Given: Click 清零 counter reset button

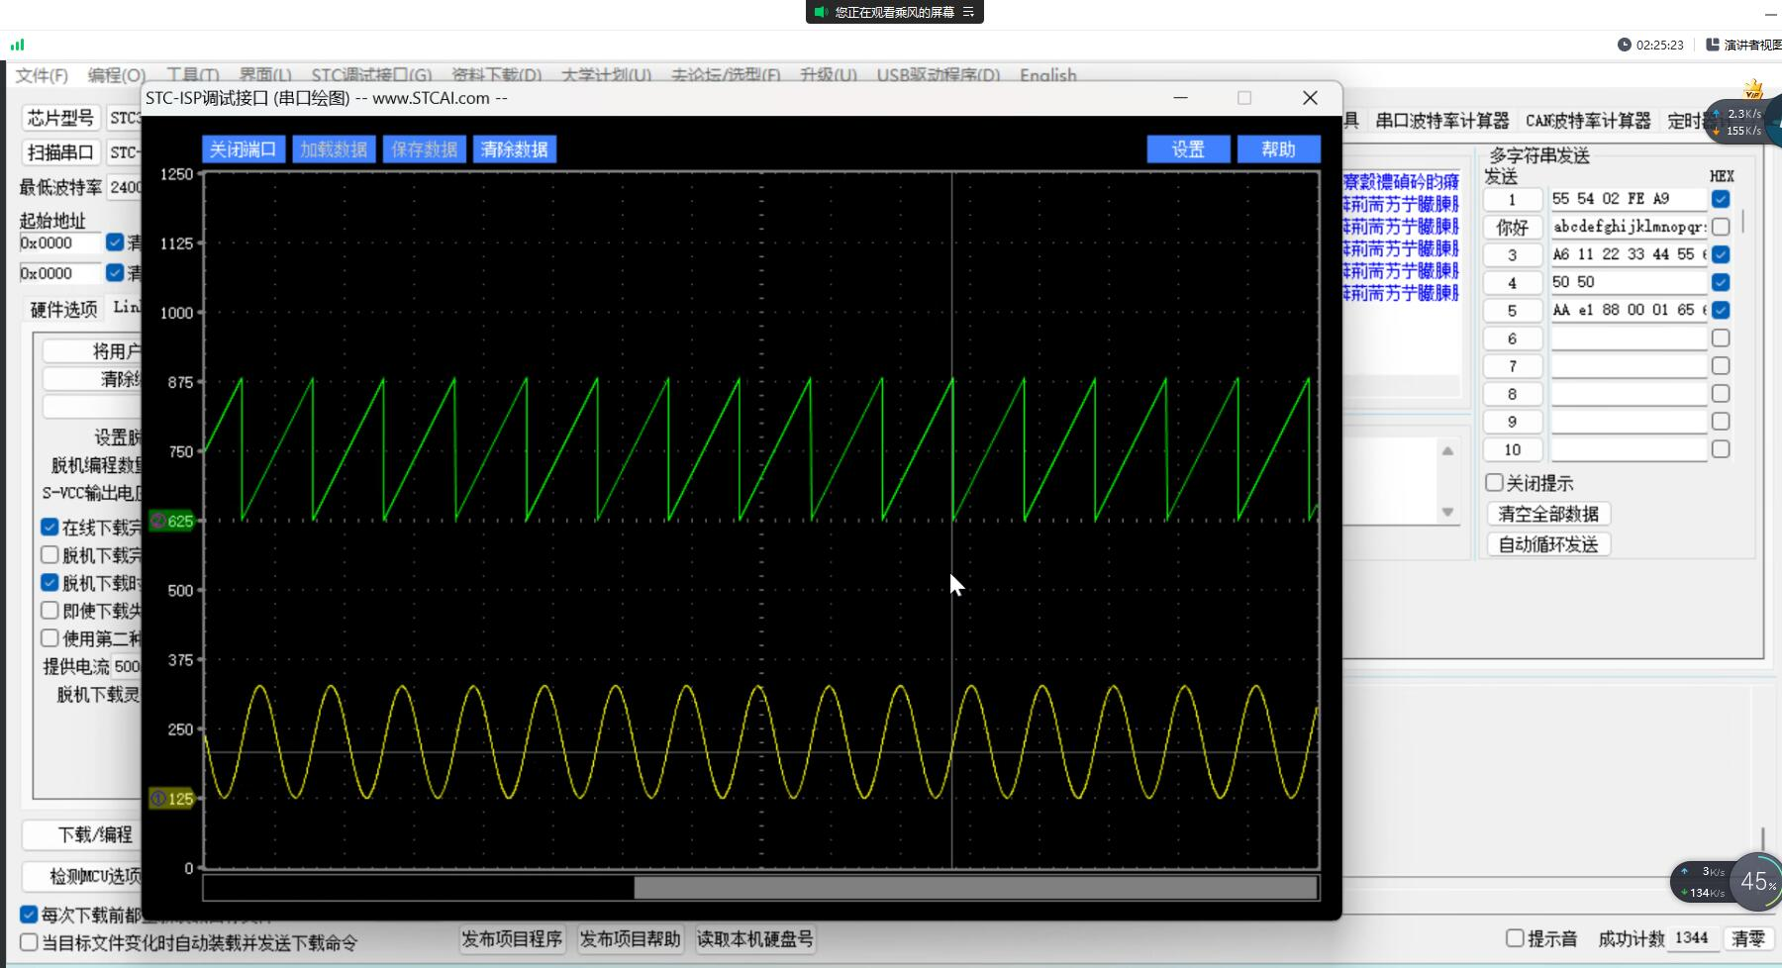Looking at the screenshot, I should [1747, 938].
